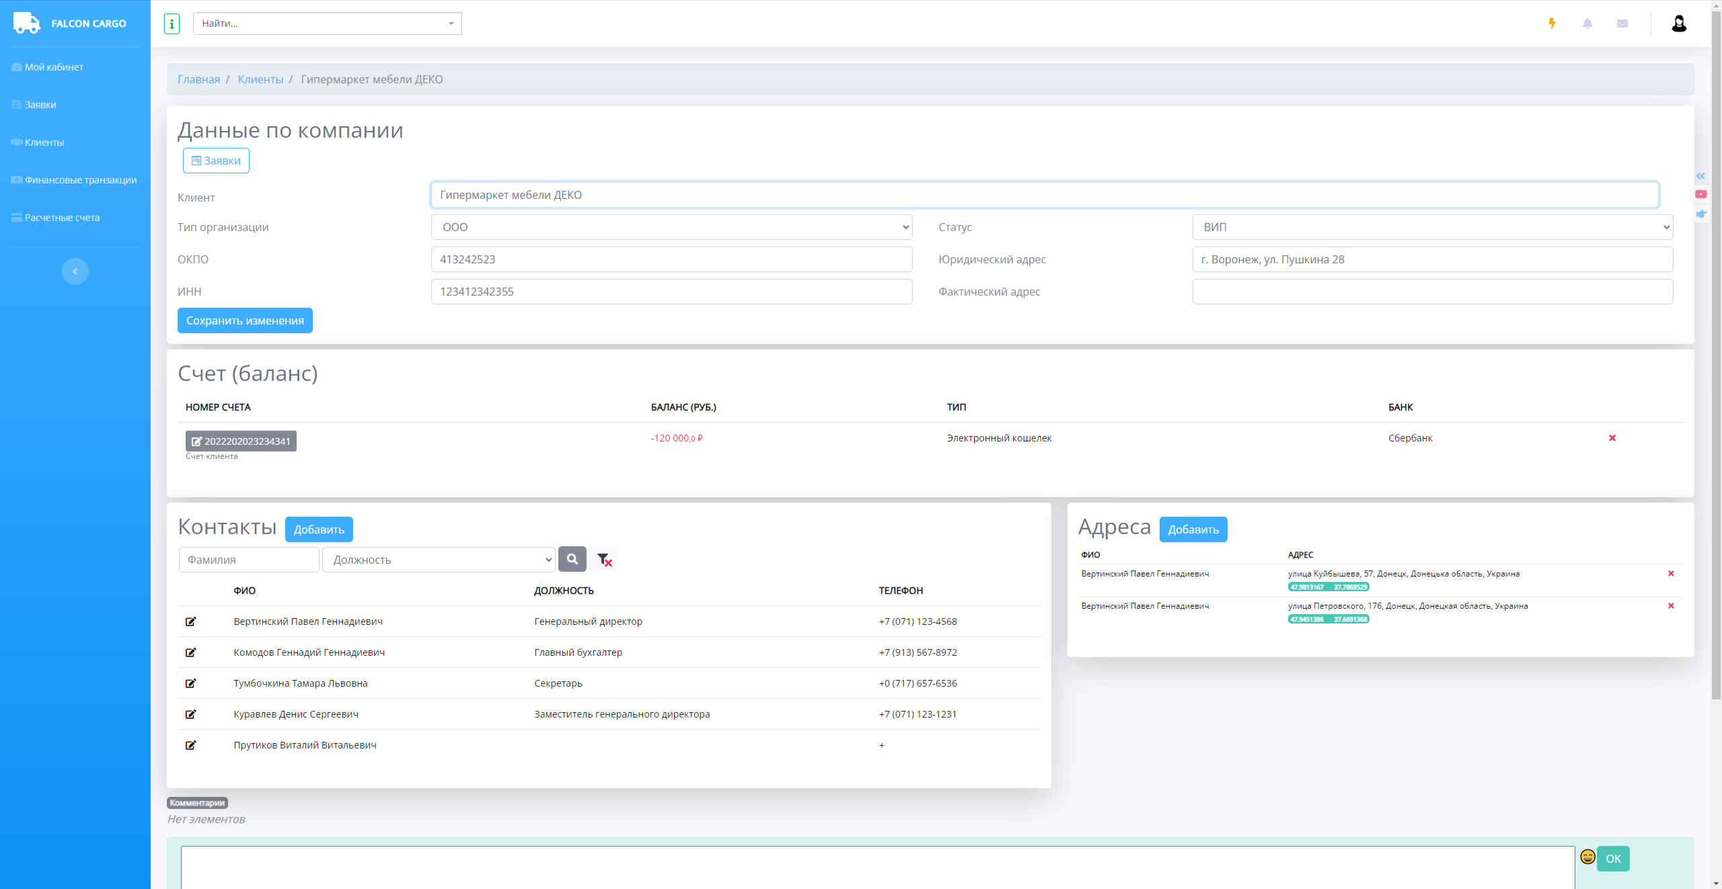Open the emoji picker smiley
Viewport: 1722px width, 889px height.
(1587, 857)
